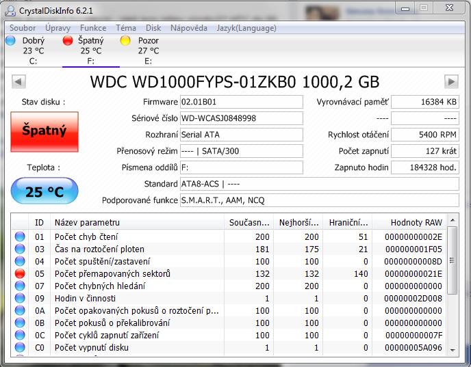Screen dimensions: 471x367
Task: Click the Standard field ATA8-ACS
Action: click(320, 184)
